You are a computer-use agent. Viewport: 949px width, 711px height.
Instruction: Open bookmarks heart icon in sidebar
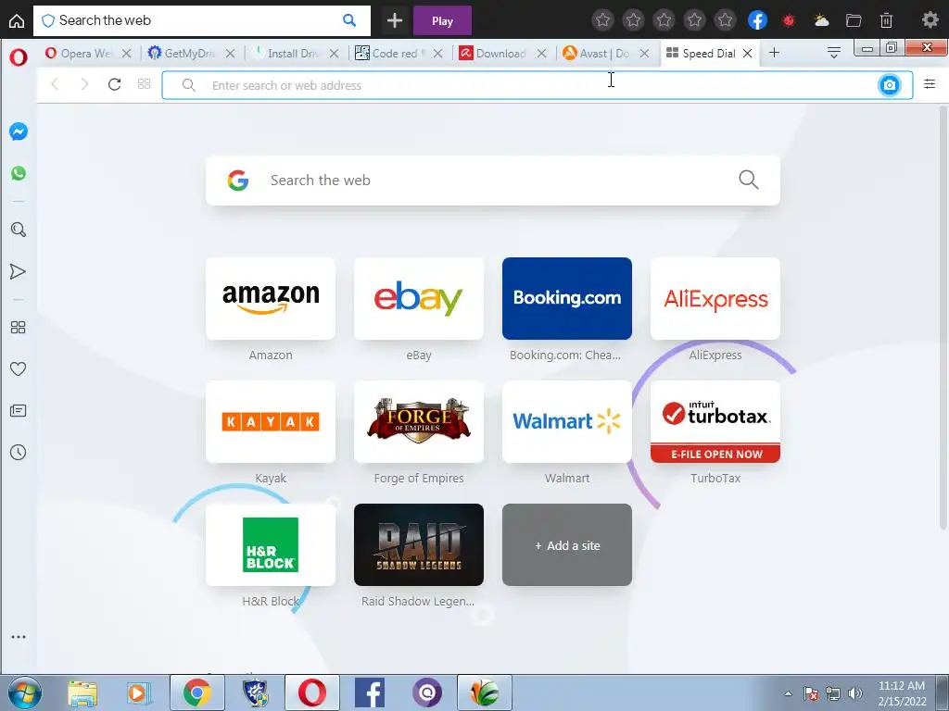tap(19, 368)
